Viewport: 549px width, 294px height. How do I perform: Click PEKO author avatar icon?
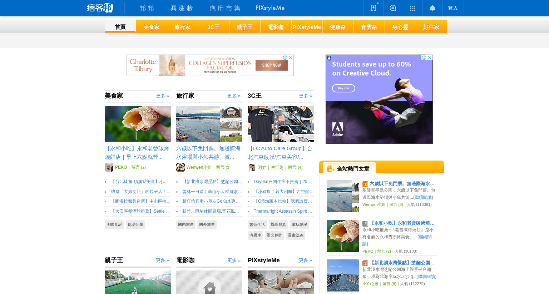[x=109, y=167]
